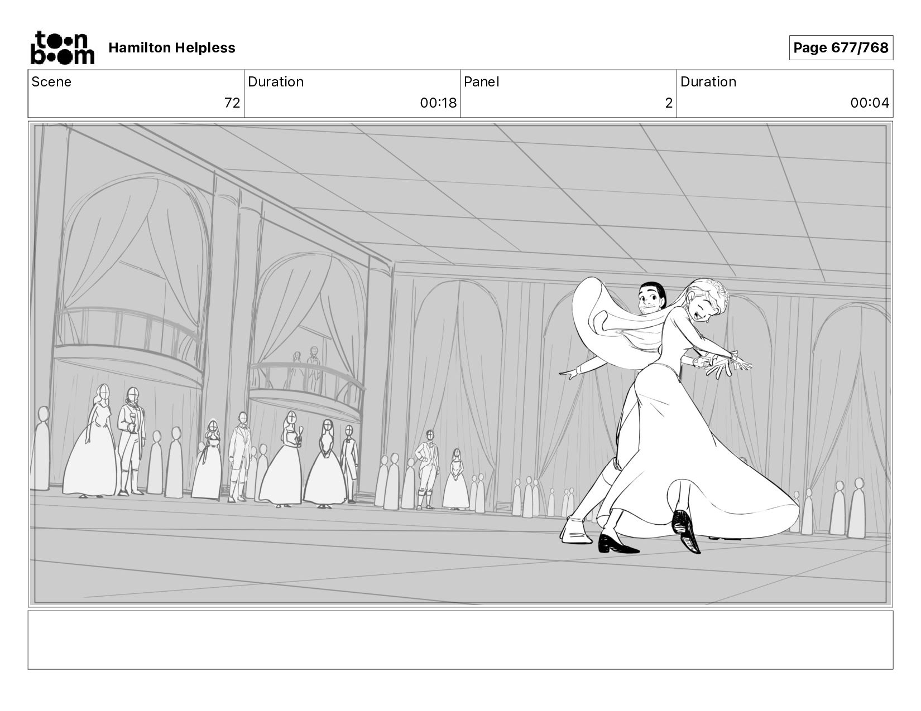Click the empty notes box below the panel
The image size is (921, 711).
[x=461, y=640]
